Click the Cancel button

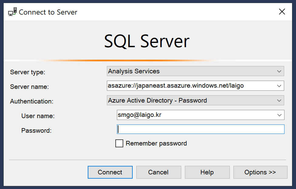(x=158, y=172)
